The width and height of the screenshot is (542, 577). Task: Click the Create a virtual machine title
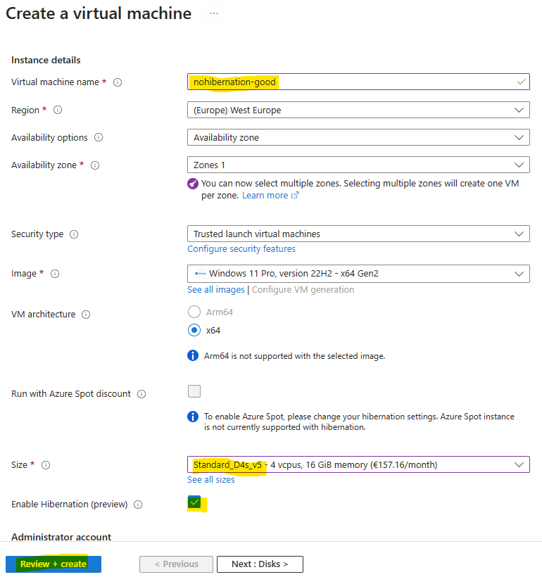(x=99, y=13)
